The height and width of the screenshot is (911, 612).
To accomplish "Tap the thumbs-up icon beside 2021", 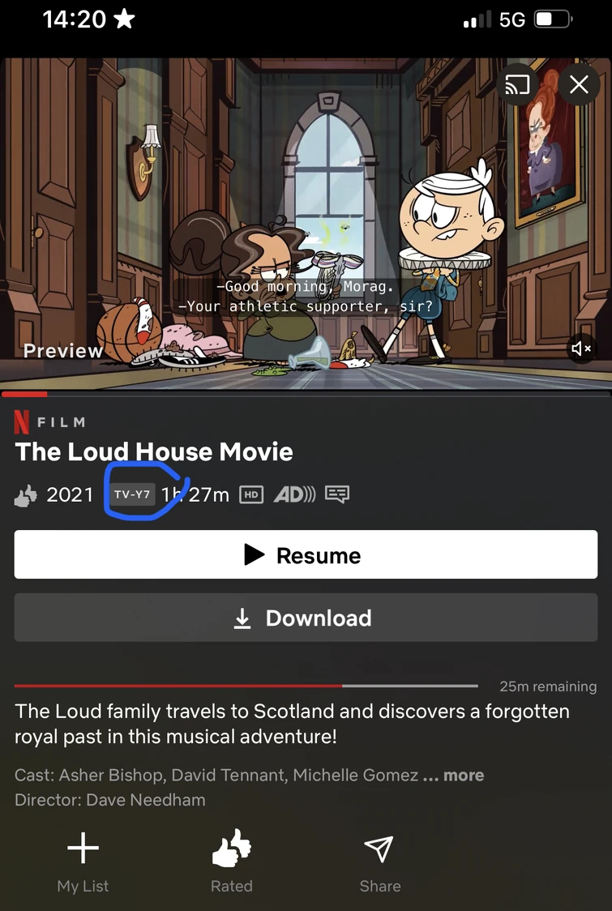I will (26, 495).
